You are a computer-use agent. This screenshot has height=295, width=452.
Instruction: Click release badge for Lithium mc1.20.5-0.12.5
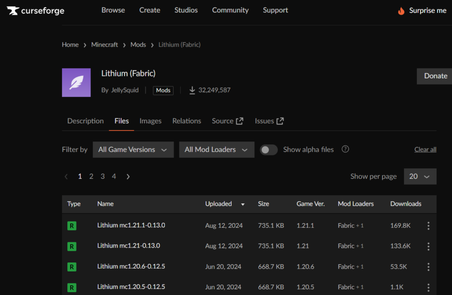(x=72, y=287)
